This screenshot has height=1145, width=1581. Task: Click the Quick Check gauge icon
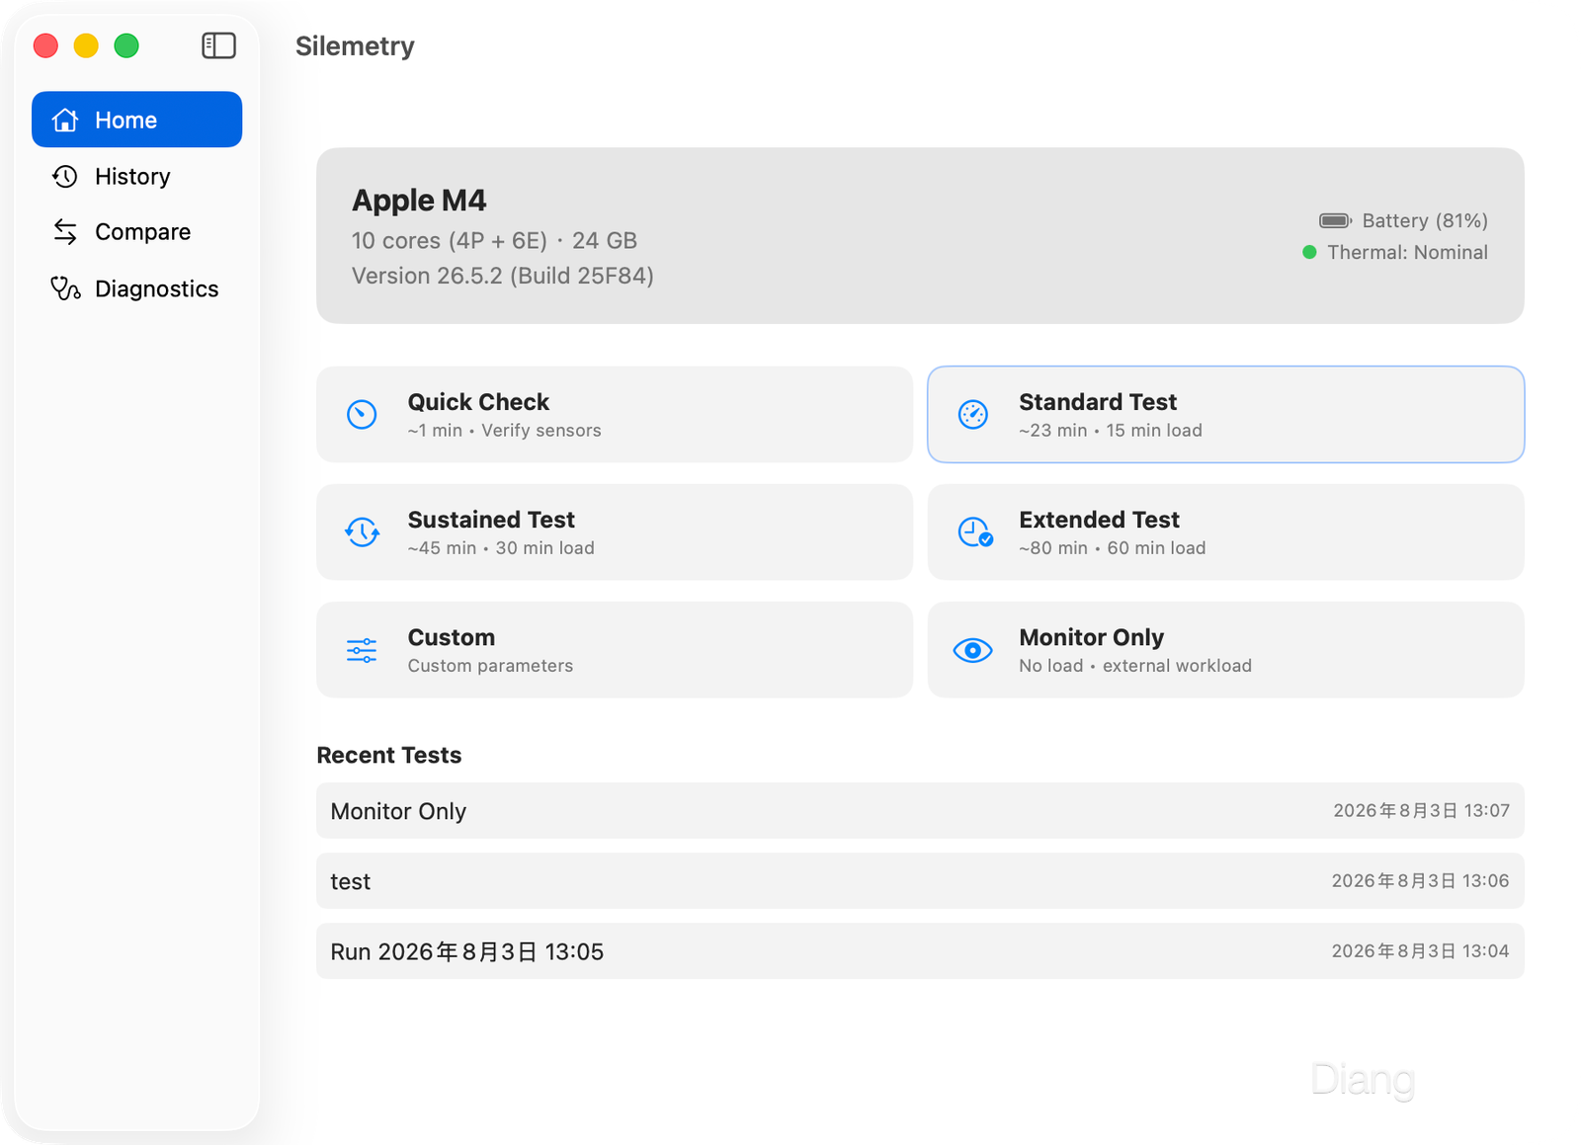tap(362, 414)
